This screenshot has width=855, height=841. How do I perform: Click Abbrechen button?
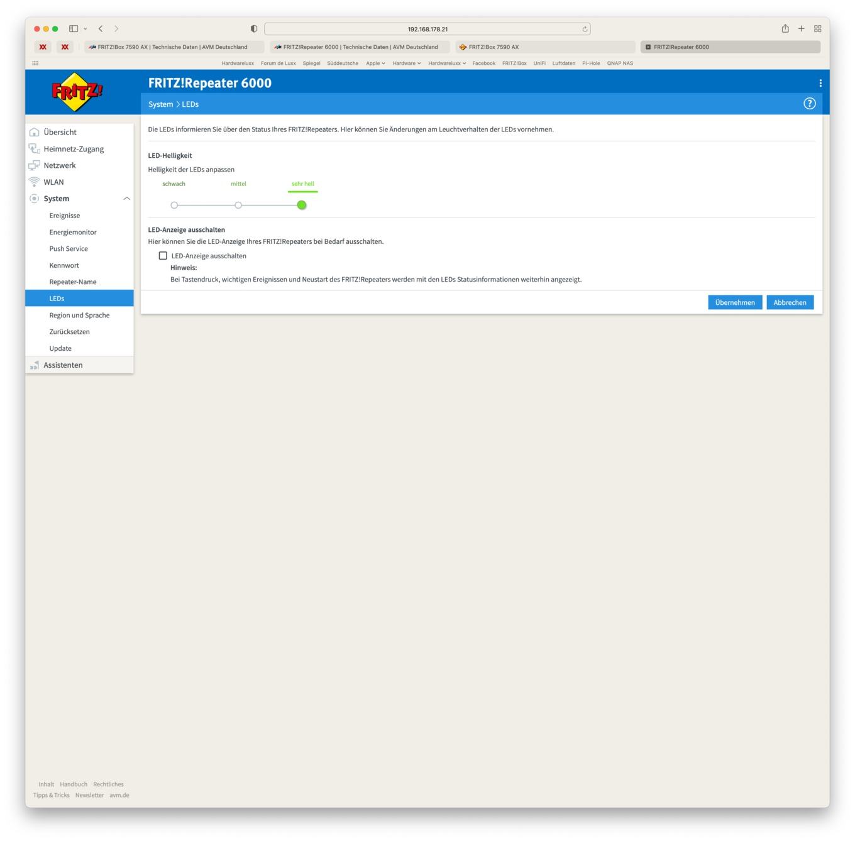tap(790, 302)
